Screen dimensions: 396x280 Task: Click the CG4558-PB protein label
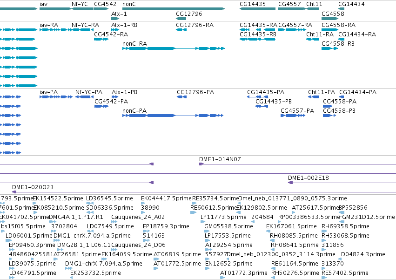click(339, 111)
